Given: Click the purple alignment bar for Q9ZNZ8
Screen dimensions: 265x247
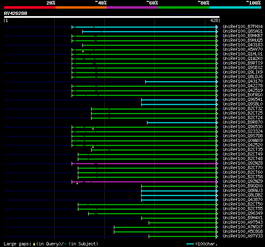Looking at the screenshot, I should (x=144, y=163).
